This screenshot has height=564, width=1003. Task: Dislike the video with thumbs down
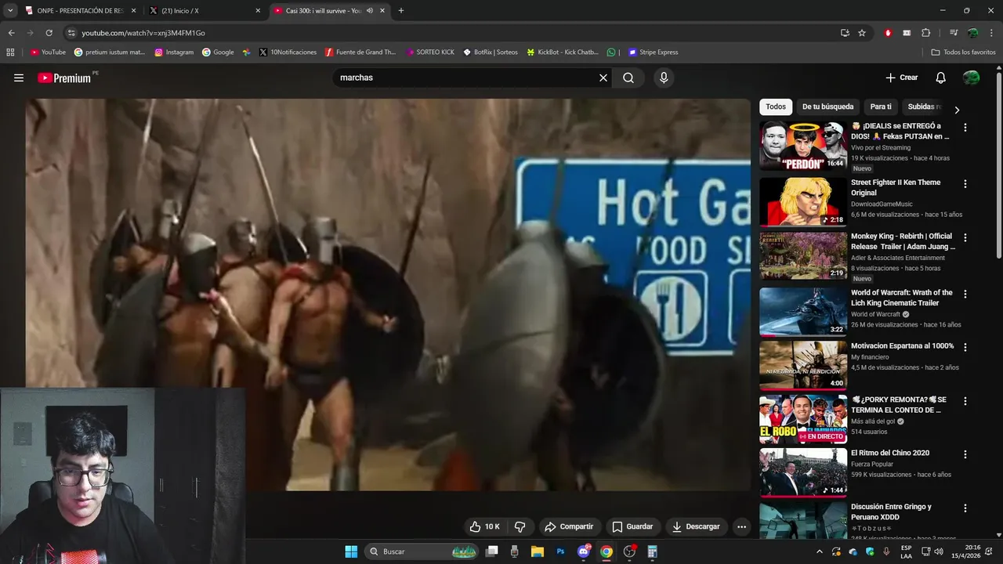coord(520,526)
